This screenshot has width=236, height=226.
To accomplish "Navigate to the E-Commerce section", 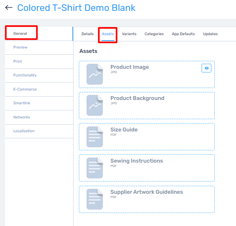I will click(x=25, y=89).
